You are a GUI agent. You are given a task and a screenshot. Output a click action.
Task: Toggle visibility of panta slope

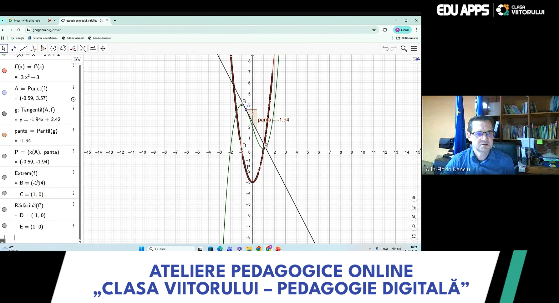[x=4, y=135]
